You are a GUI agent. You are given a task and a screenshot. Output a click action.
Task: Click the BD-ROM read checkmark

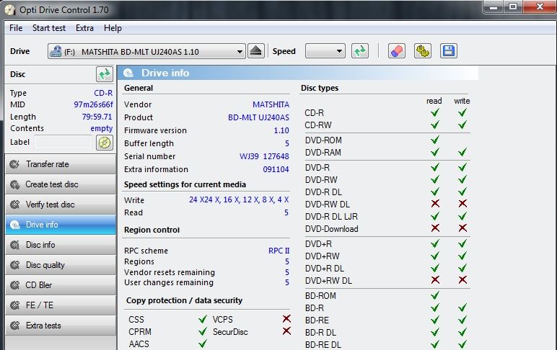435,295
